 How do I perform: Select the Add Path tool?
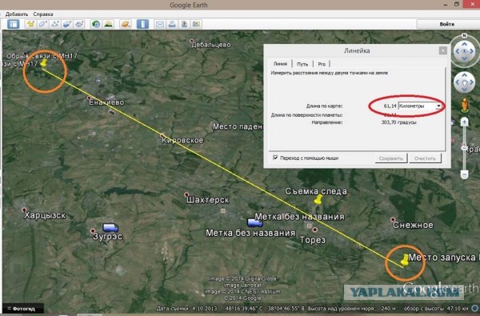coord(55,24)
